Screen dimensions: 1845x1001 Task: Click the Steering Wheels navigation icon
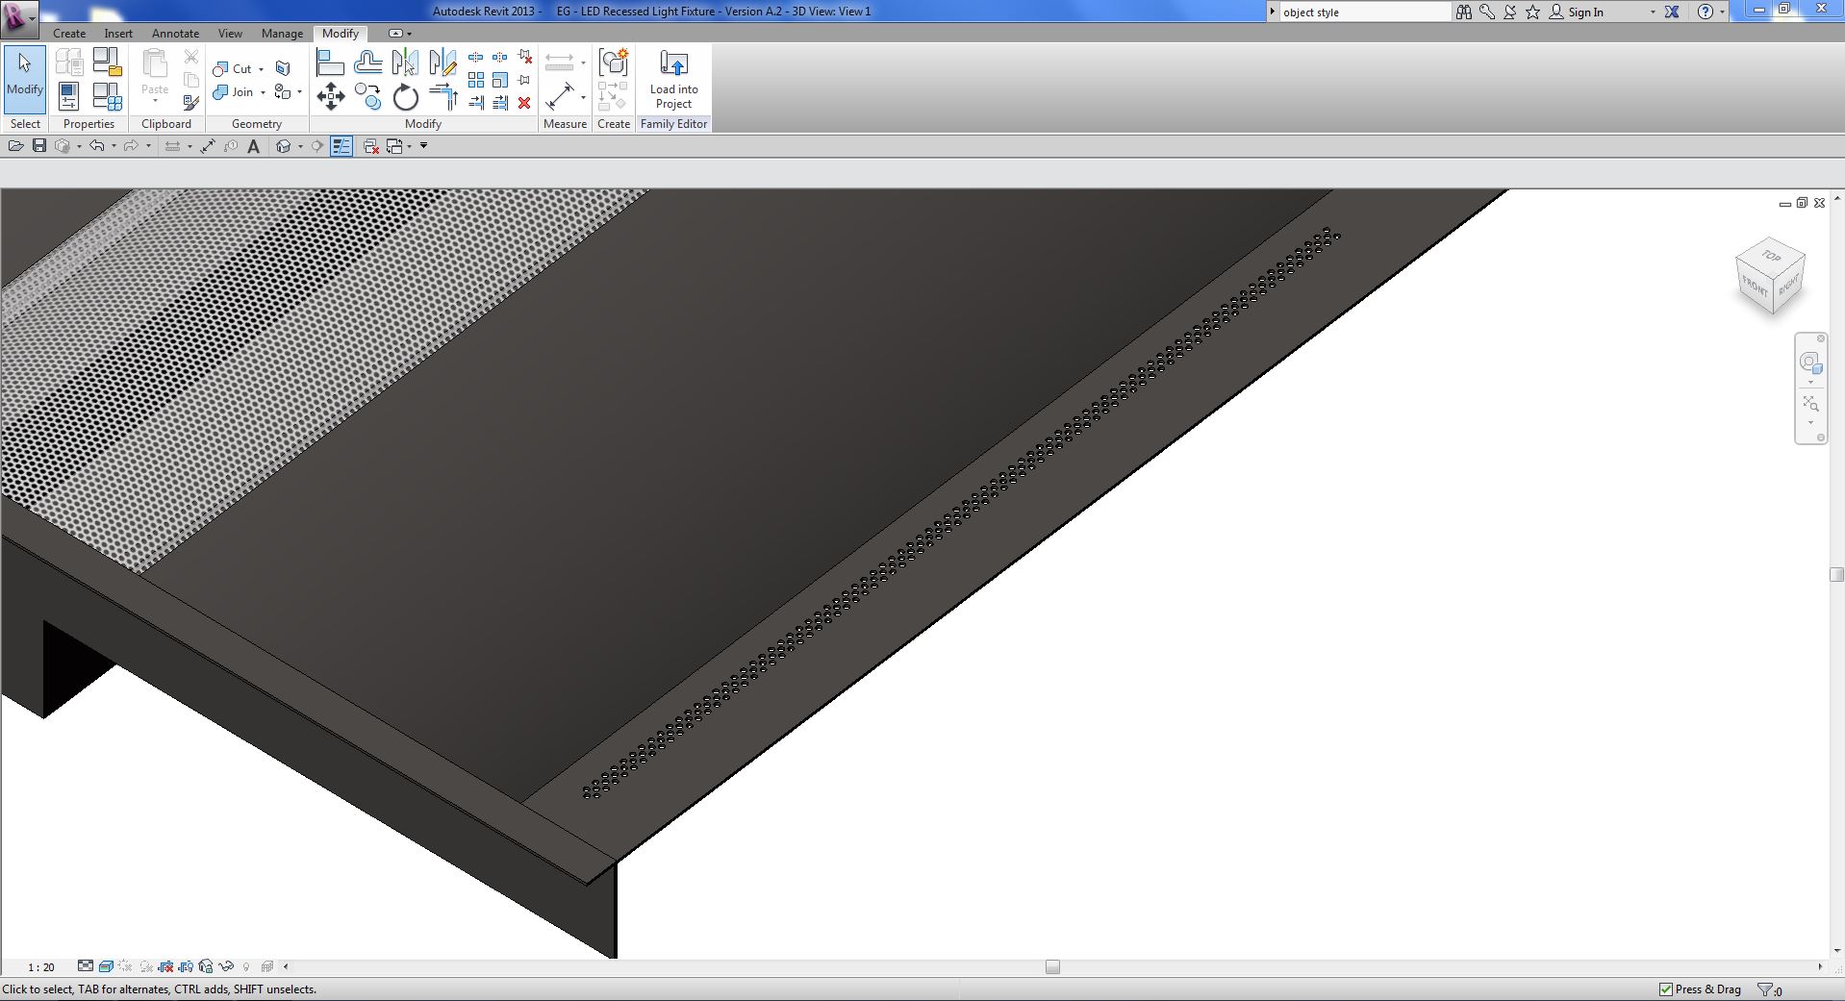click(x=1809, y=363)
